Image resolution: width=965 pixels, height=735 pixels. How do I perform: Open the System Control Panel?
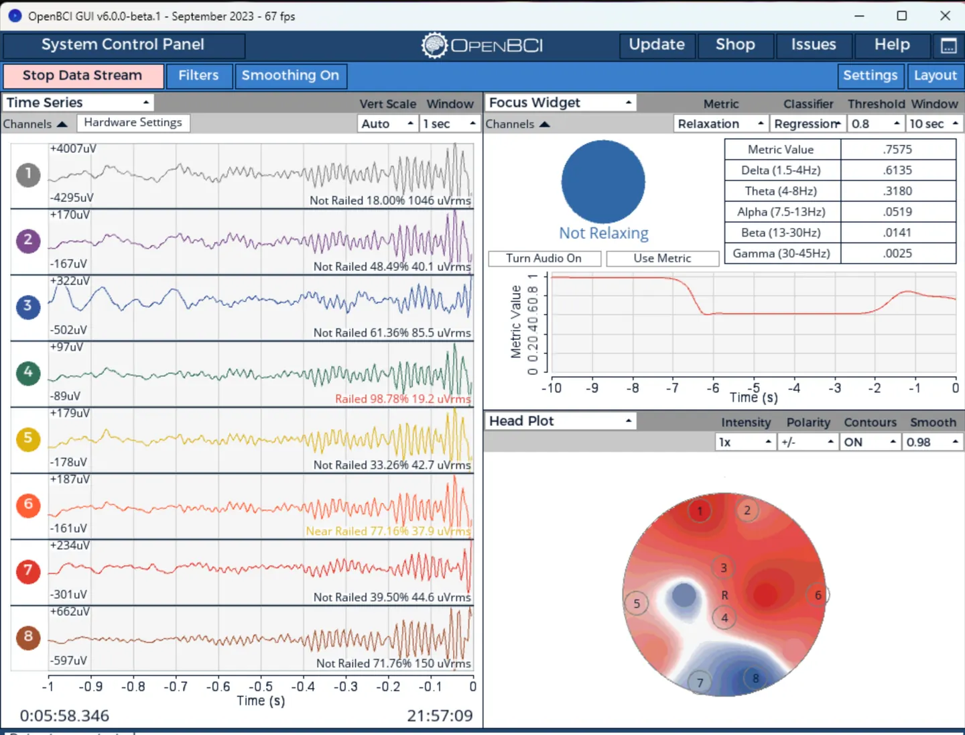point(123,45)
